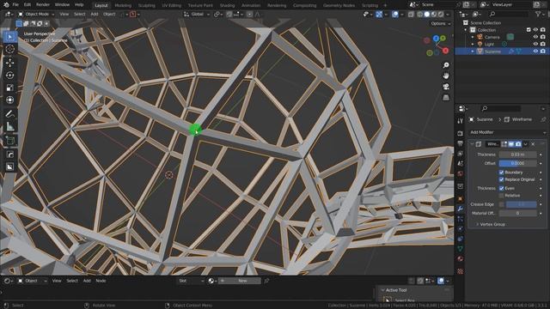Select the Cursor tool

9,50
